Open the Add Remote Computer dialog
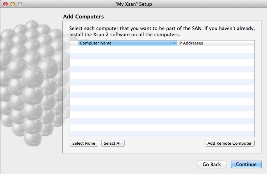The height and width of the screenshot is (174, 267). tap(229, 143)
